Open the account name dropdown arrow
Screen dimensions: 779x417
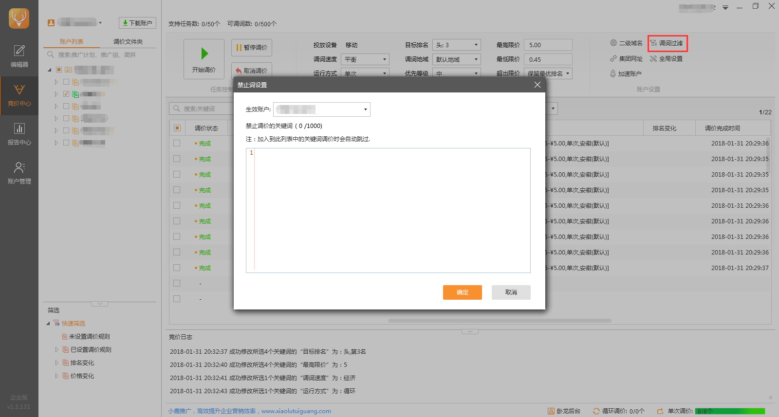(x=100, y=23)
